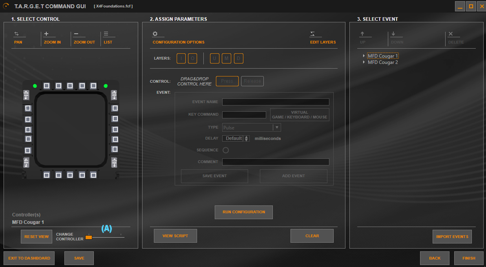Select uppermost square button on MFD right column
The width and height of the screenshot is (486, 267).
click(x=115, y=108)
